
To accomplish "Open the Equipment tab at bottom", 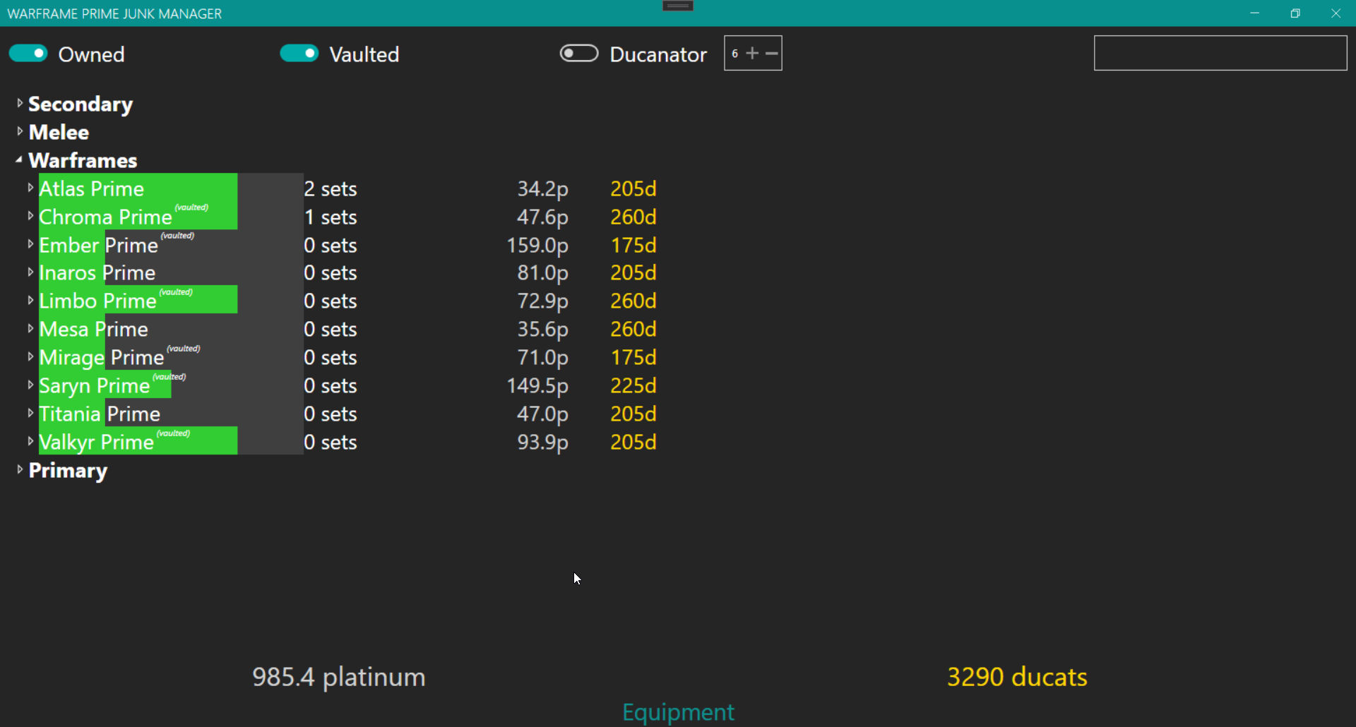I will point(678,711).
